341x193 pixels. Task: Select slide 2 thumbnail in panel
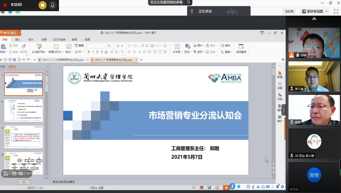[24, 110]
